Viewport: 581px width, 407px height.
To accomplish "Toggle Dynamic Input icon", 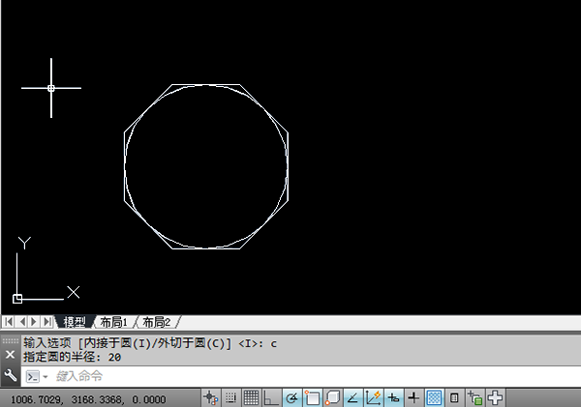I will [393, 398].
